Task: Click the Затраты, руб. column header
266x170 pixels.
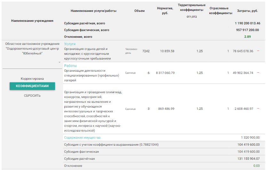Action: point(247,11)
